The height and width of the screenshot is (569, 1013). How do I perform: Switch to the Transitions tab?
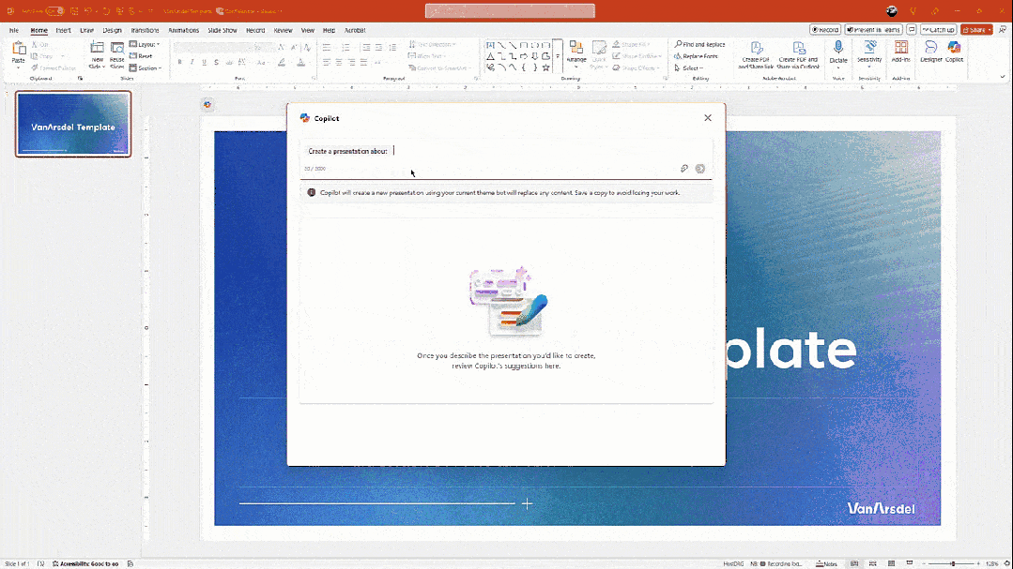[145, 30]
